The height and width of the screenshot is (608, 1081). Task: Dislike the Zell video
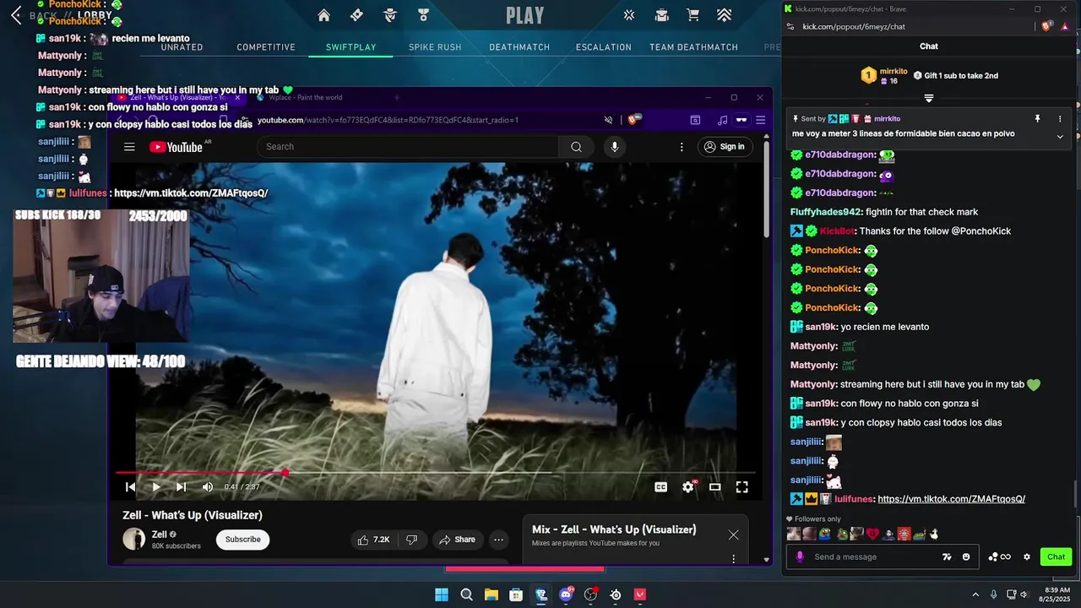[411, 540]
